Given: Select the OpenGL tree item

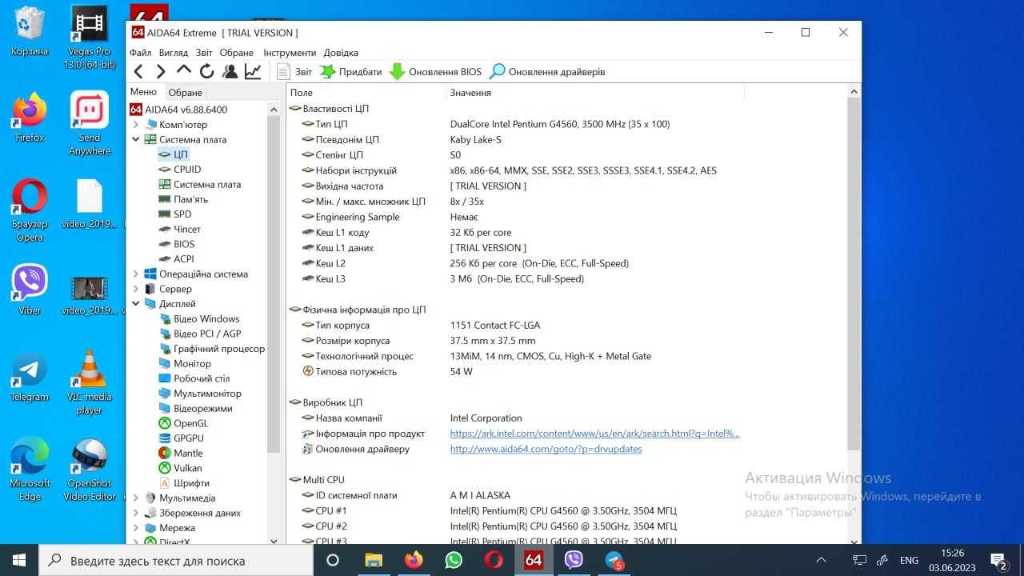Looking at the screenshot, I should click(190, 423).
